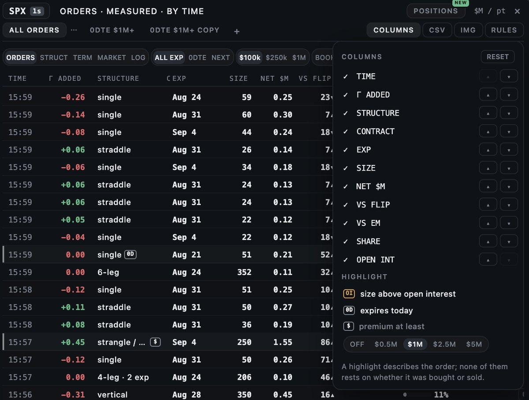
Task: Filter expirations to 0DTE
Action: point(197,58)
